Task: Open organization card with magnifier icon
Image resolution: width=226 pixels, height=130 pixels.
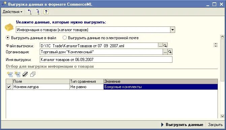Action: tap(170, 52)
